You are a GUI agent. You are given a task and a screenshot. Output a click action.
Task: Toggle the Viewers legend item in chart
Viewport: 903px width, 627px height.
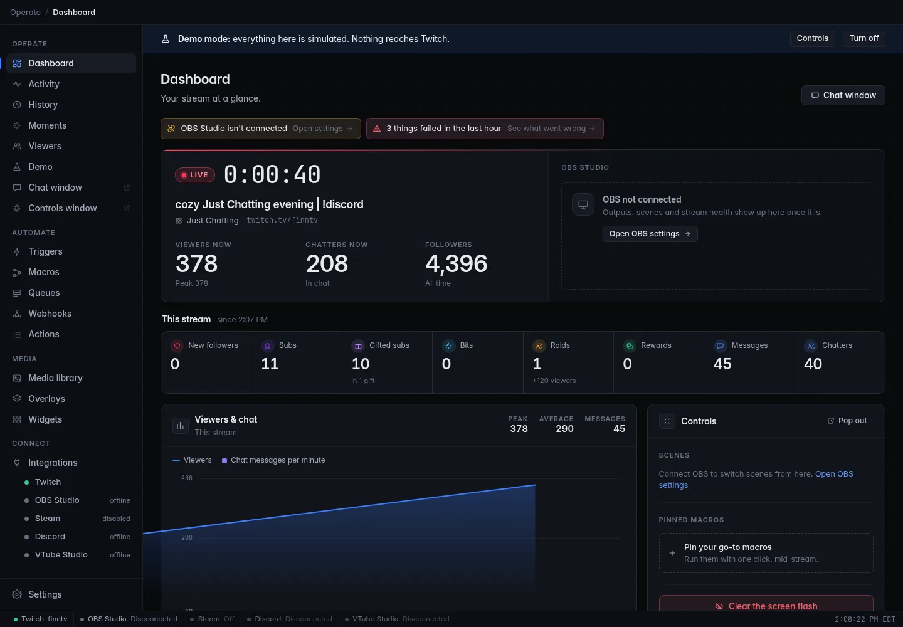coord(192,460)
